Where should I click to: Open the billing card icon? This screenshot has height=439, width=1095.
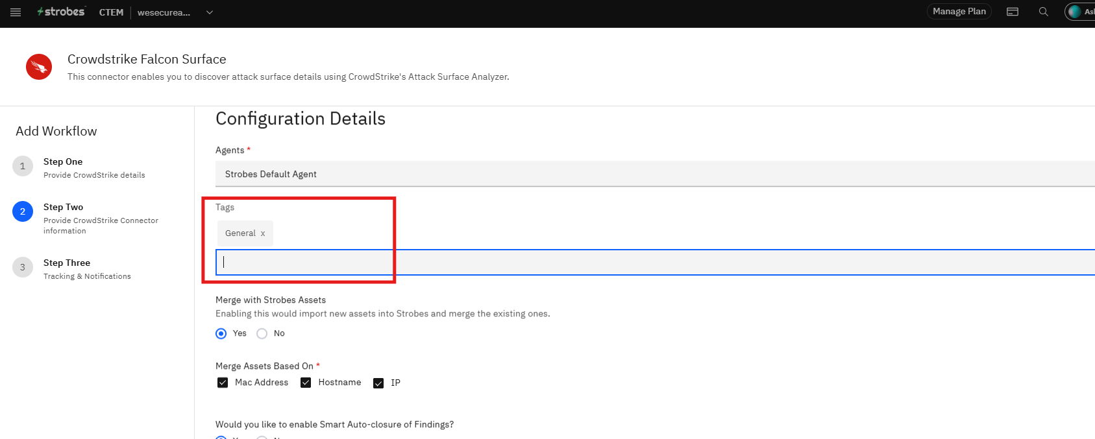tap(1013, 12)
